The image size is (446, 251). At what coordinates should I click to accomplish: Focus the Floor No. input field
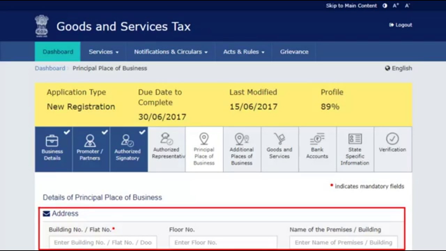[223, 242]
